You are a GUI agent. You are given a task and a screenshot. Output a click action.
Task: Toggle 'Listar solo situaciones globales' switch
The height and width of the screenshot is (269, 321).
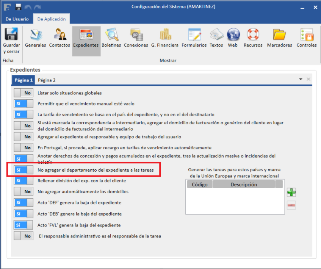click(x=23, y=93)
